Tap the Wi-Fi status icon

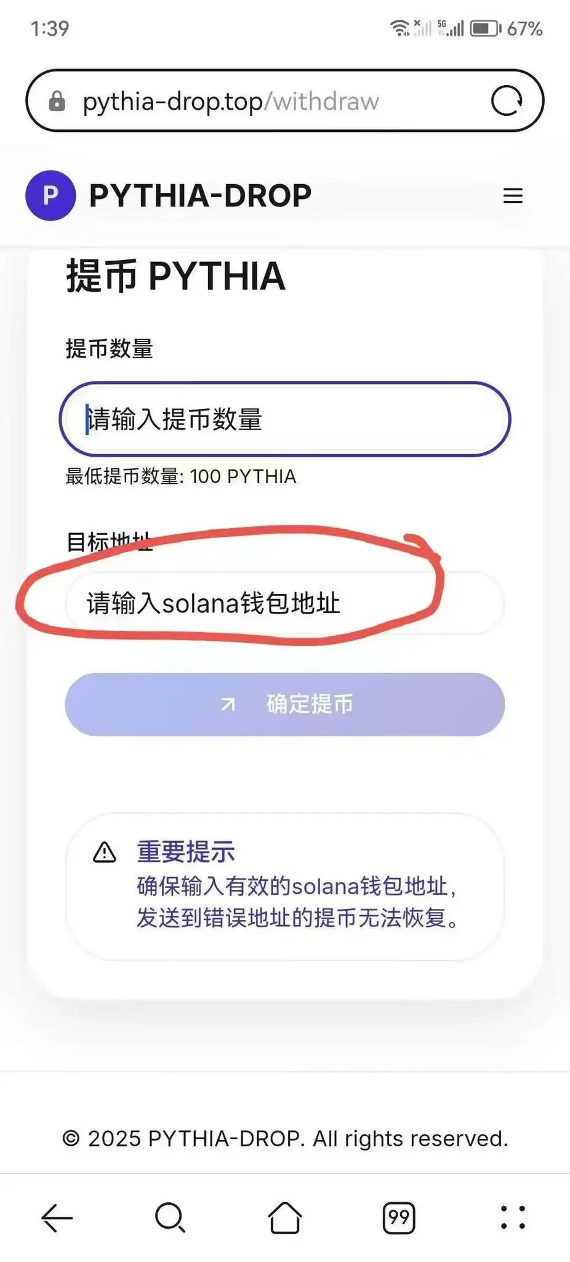tap(400, 28)
